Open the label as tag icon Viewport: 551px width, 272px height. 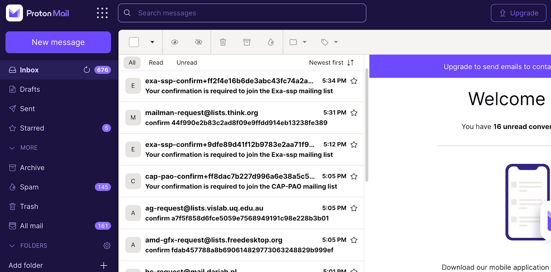pos(325,42)
